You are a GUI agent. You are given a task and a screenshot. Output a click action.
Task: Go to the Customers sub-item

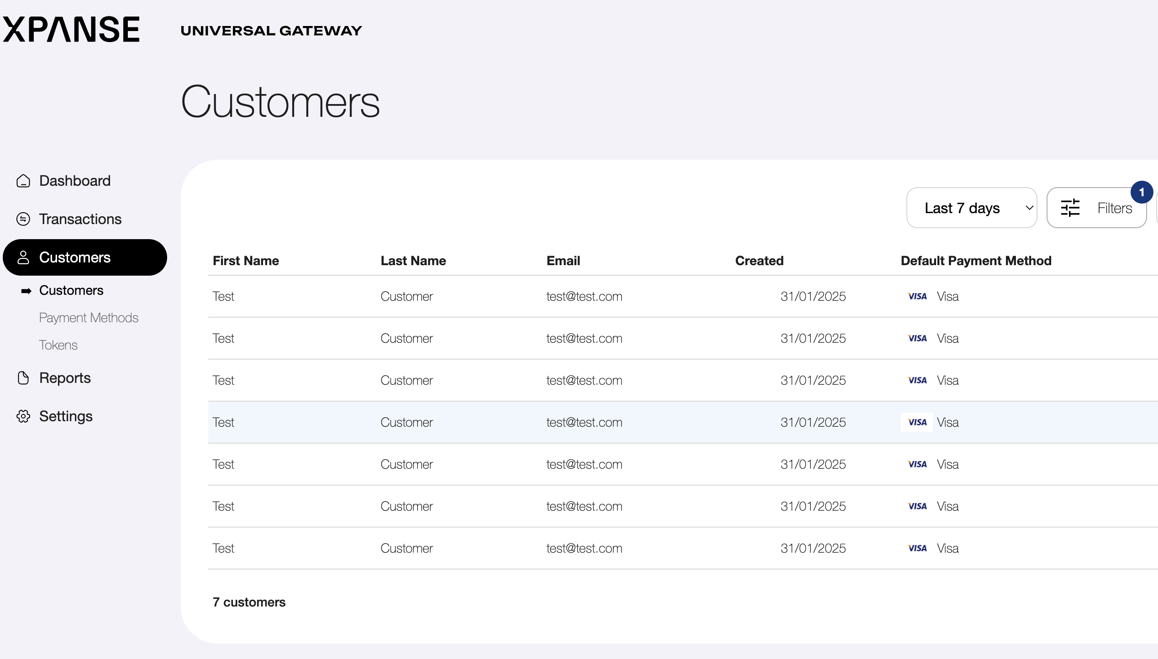tap(71, 291)
